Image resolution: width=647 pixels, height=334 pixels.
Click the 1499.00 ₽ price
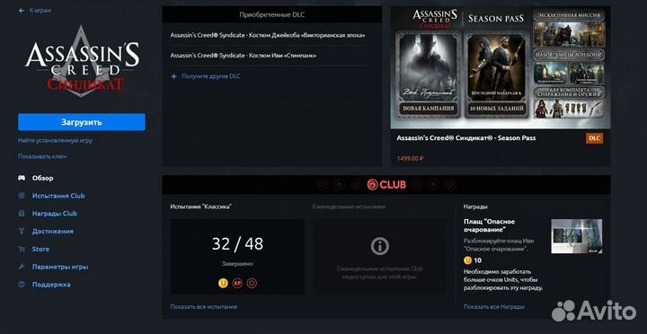click(410, 158)
